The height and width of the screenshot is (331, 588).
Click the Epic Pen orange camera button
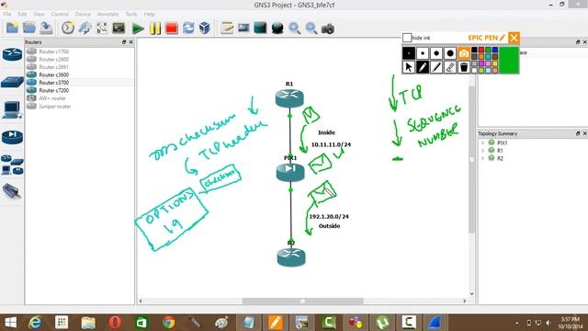[x=464, y=53]
